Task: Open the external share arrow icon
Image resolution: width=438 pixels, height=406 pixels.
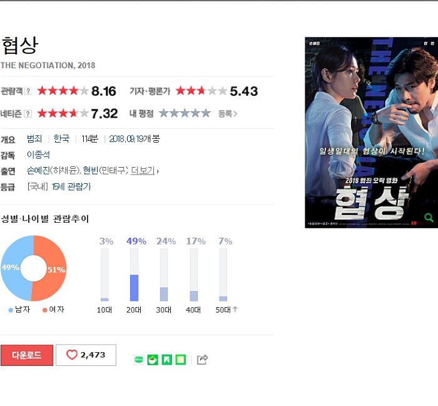Action: pyautogui.click(x=202, y=360)
